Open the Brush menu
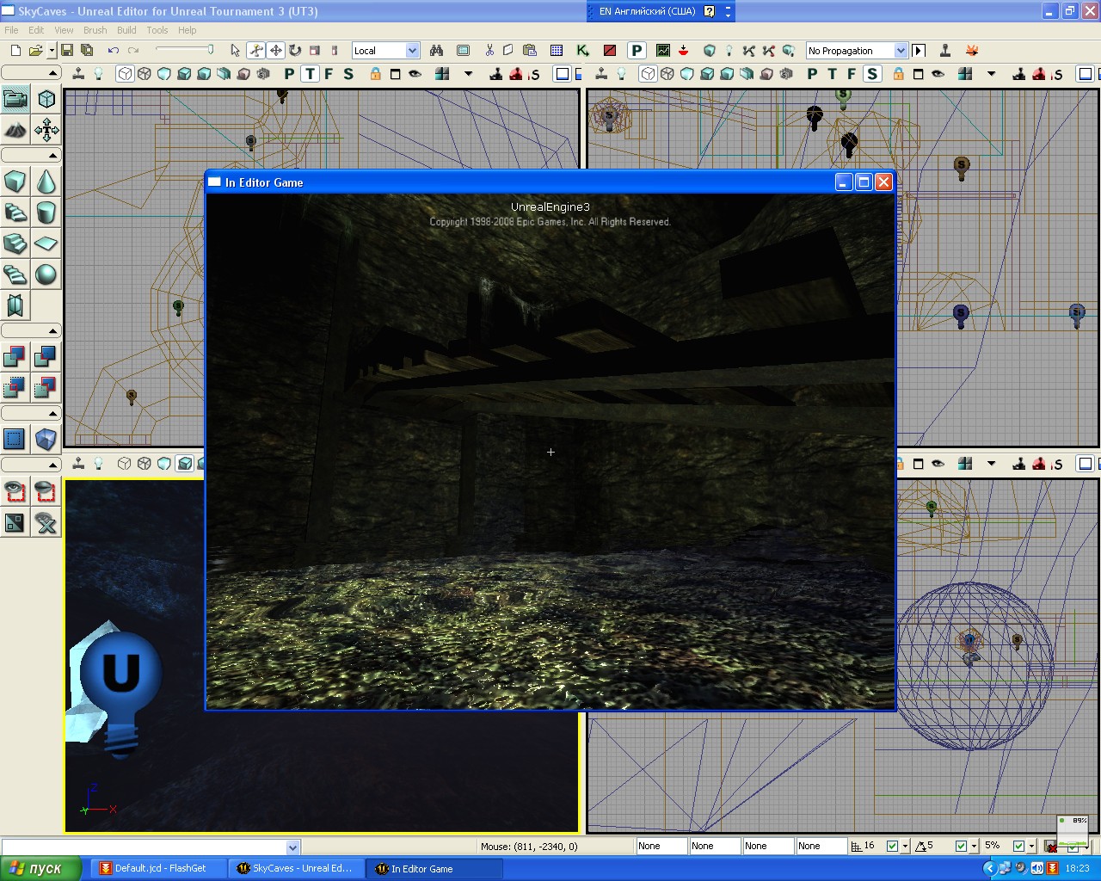This screenshot has height=881, width=1101. click(x=95, y=30)
